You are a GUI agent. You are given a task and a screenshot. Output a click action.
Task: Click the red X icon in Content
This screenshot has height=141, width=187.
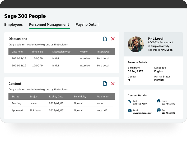coord(113,83)
